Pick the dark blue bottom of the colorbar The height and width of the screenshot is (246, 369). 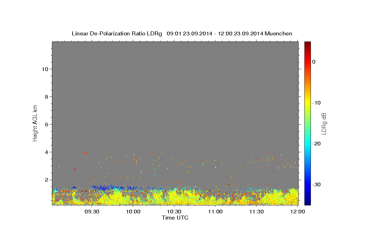coord(307,202)
